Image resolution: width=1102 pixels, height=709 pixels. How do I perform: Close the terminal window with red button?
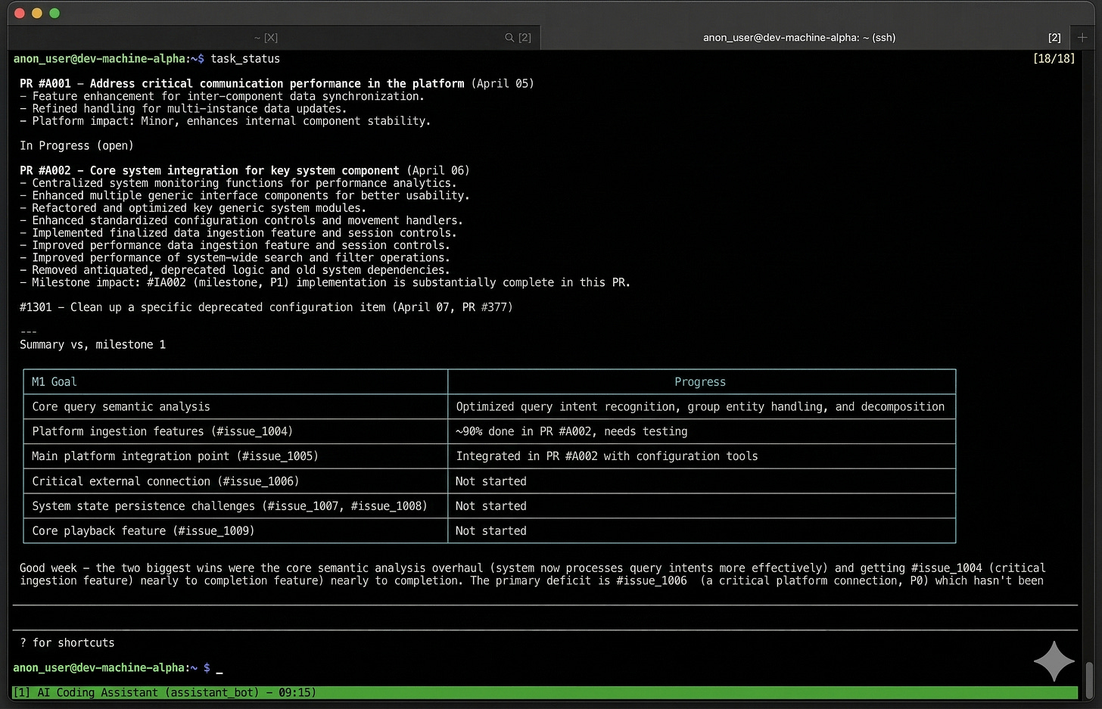20,13
